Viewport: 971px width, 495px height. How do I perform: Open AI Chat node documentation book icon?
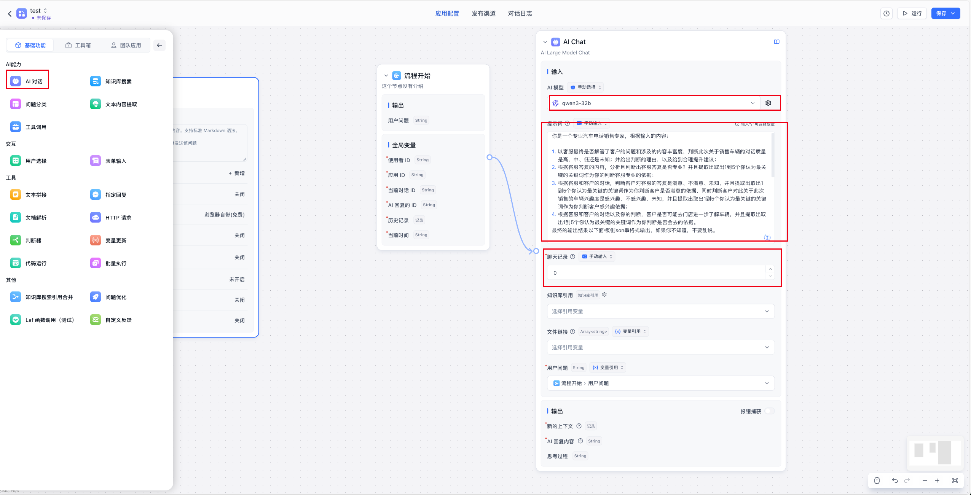776,42
